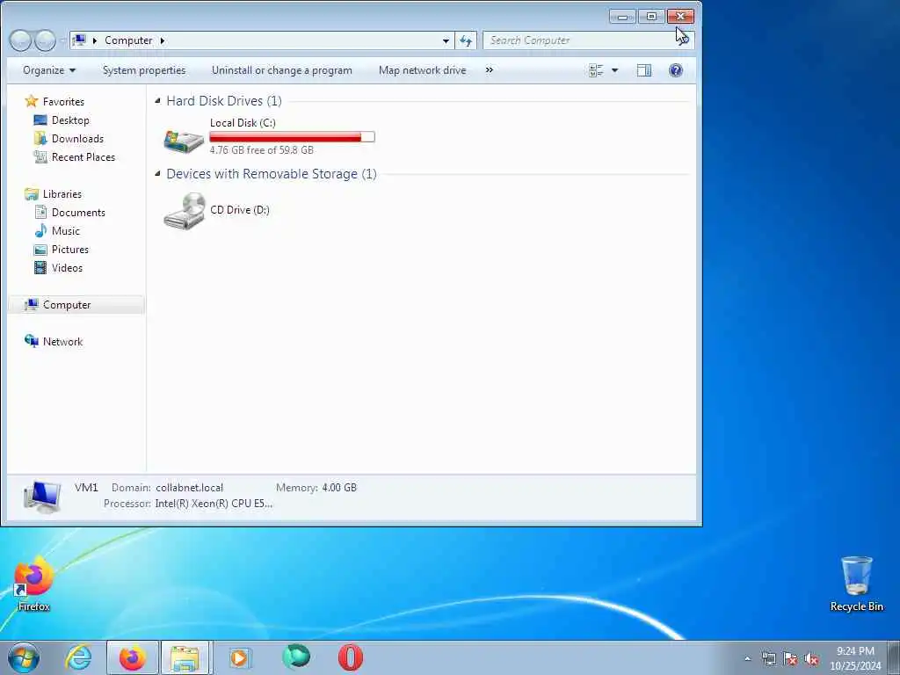Open the Pictures library
The image size is (900, 675).
click(x=70, y=249)
